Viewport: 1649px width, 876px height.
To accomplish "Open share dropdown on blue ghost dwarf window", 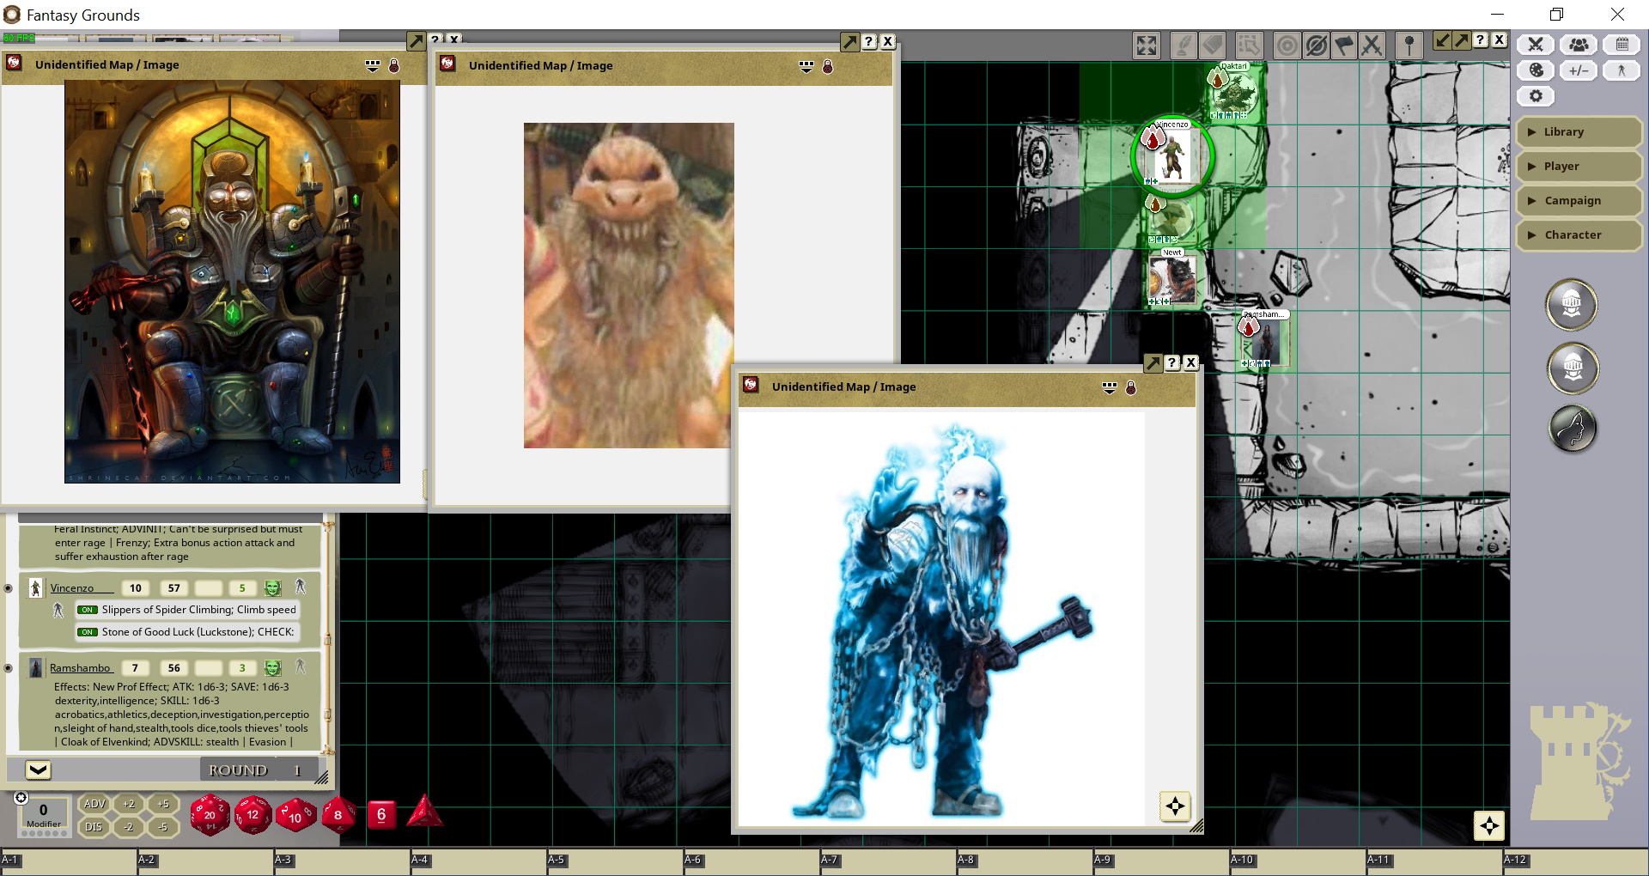I will pos(1110,387).
